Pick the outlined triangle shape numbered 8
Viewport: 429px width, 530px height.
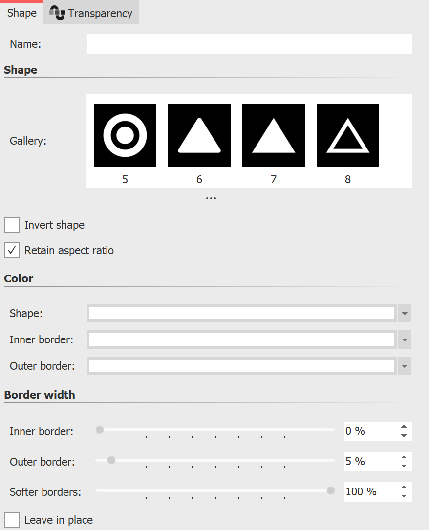click(348, 135)
